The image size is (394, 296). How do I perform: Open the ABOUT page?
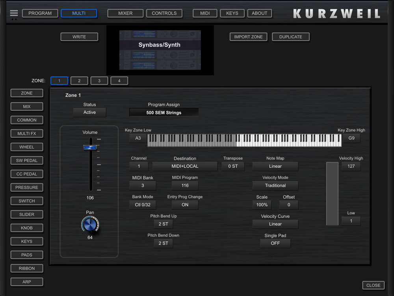pos(260,13)
